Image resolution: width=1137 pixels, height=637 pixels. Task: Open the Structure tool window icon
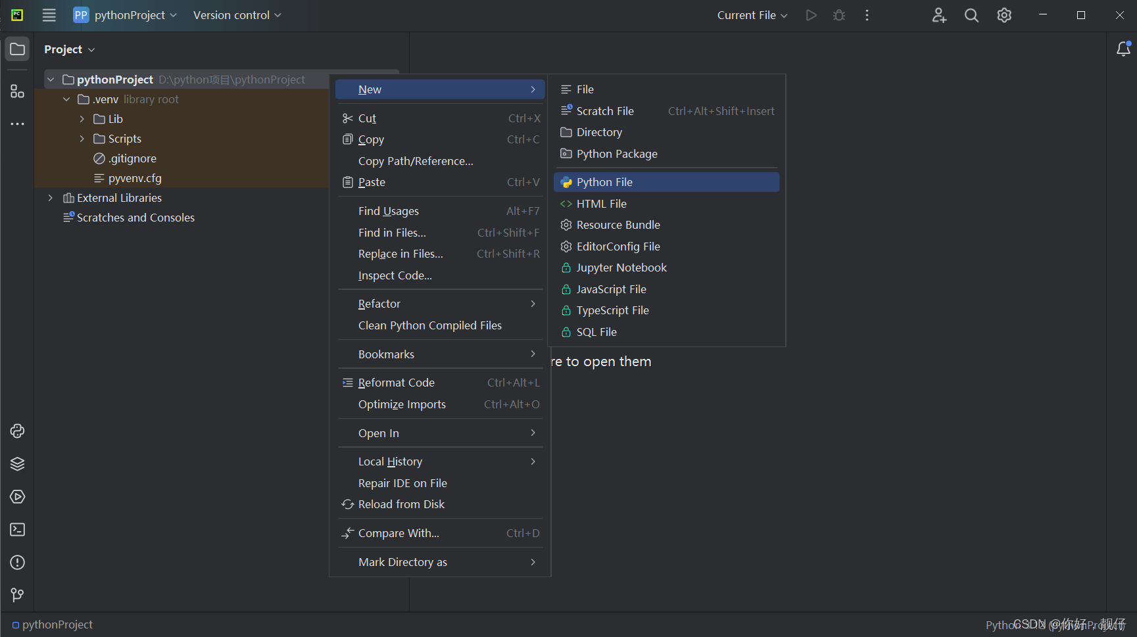[17, 91]
